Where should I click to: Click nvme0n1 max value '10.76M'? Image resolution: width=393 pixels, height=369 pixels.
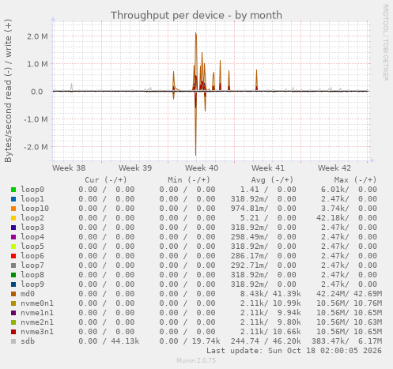[368, 303]
